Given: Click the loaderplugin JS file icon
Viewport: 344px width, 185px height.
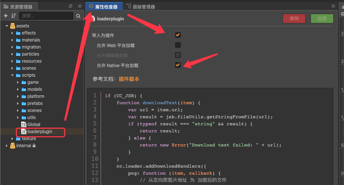Looking at the screenshot, I should 24,131.
